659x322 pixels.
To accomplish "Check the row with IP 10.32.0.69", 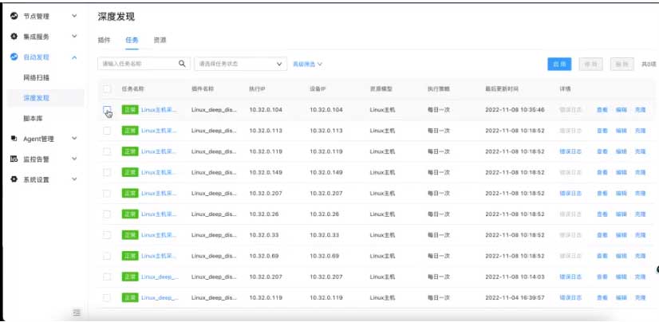I will coord(107,256).
